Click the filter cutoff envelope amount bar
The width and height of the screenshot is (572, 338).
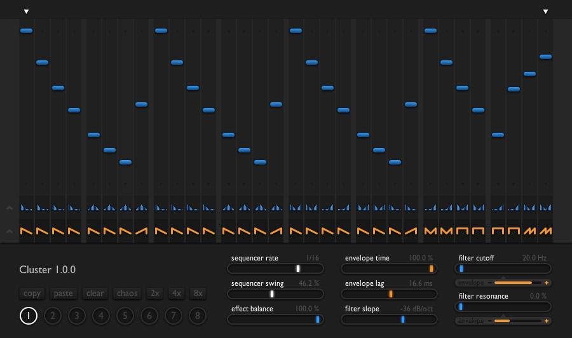coord(518,283)
